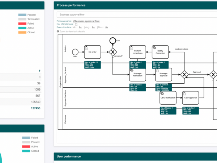The image size is (217, 163).
Task: Click the User performance panel header
Action: pyautogui.click(x=135, y=156)
